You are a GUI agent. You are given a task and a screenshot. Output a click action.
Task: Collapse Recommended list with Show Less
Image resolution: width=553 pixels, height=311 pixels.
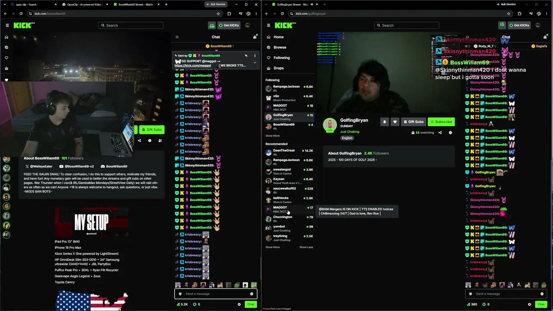click(x=306, y=247)
